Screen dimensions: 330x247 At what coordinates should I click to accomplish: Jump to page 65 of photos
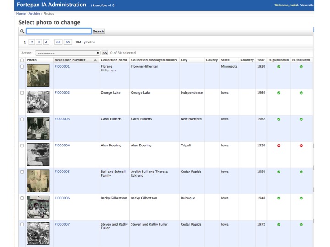pos(68,42)
